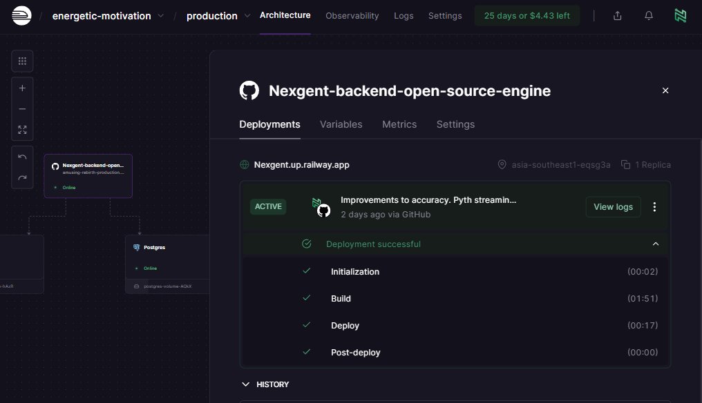The image size is (702, 403).
Task: Open the deployment three-dot menu
Action: 654,206
